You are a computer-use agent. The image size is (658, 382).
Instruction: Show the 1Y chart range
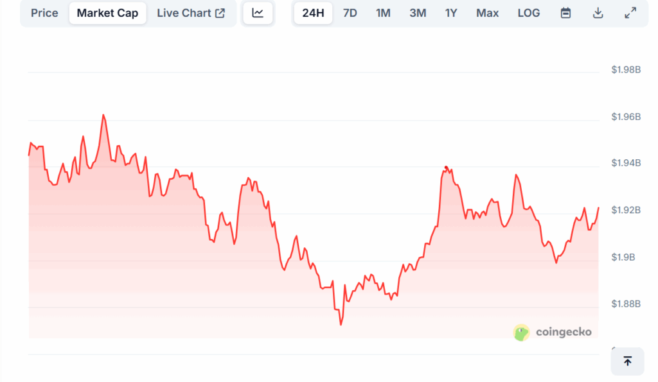pos(451,13)
